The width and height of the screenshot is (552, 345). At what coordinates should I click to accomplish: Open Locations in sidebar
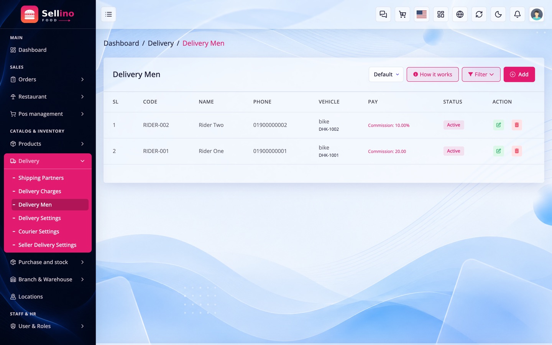tap(48, 297)
